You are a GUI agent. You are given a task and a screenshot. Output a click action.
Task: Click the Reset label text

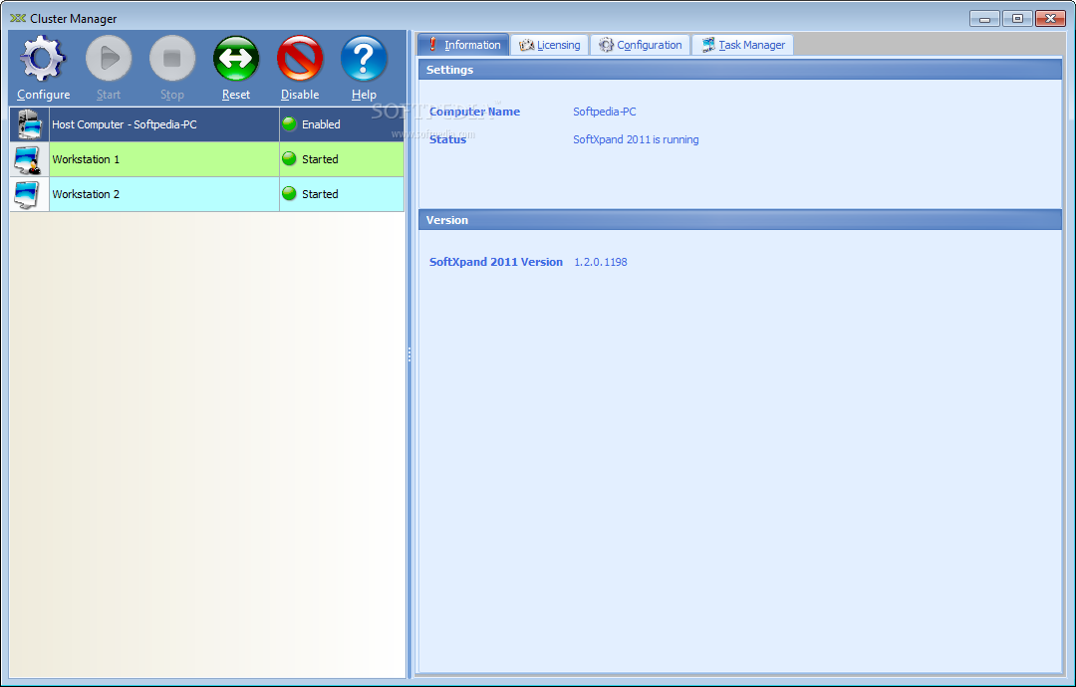pos(236,95)
